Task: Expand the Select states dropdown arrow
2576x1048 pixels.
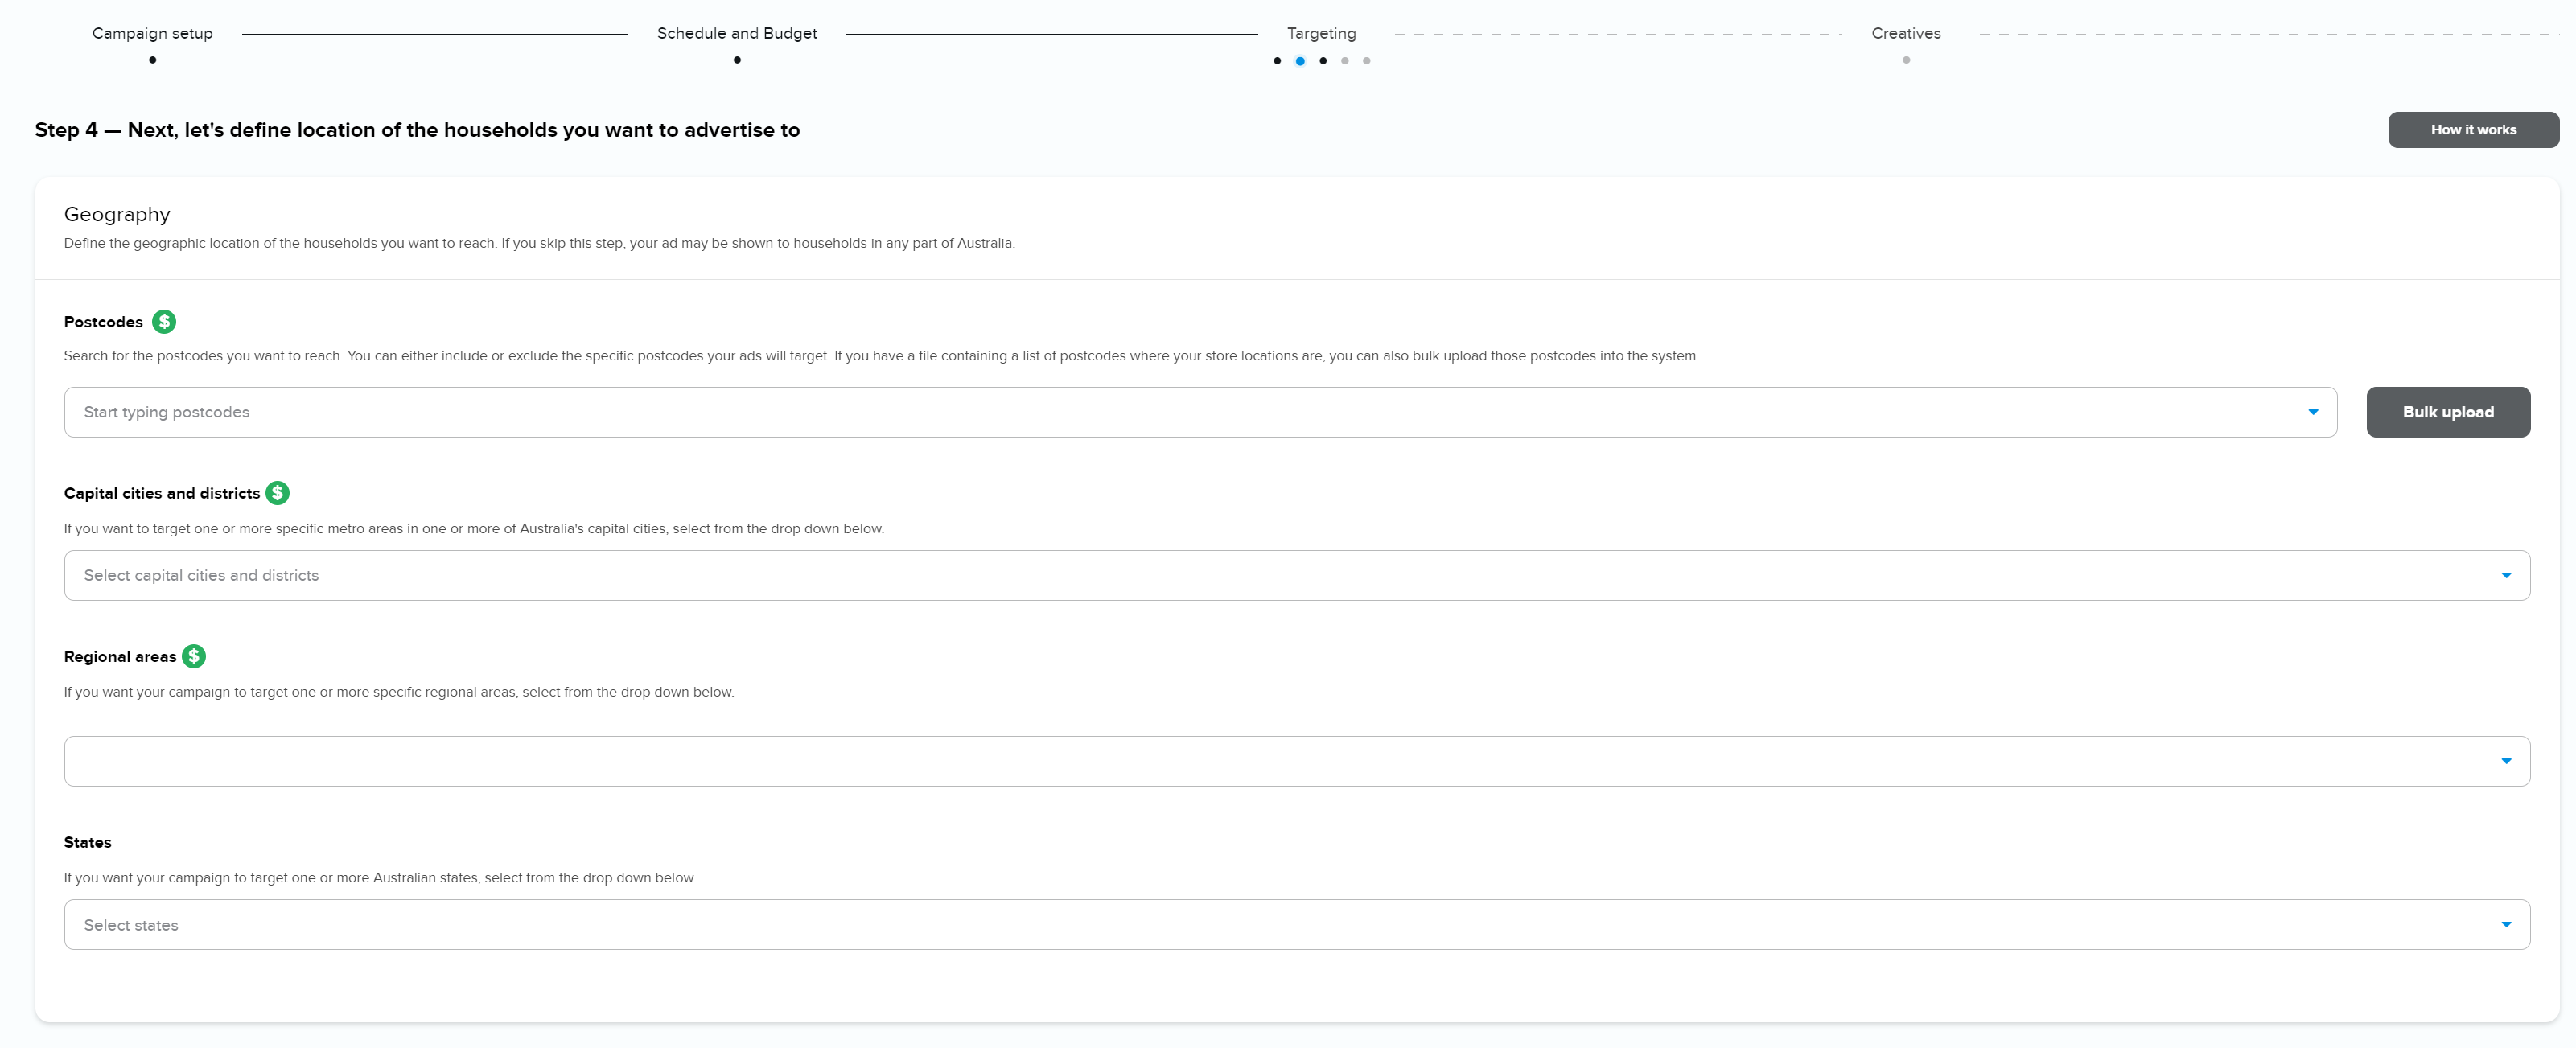Action: (x=2506, y=924)
